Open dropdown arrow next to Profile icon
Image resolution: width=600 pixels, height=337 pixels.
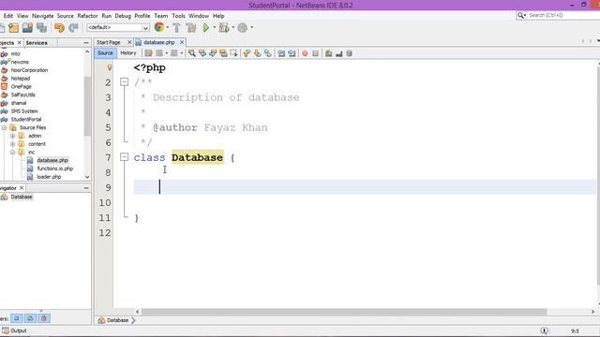pos(251,27)
